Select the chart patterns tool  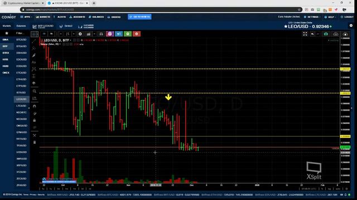(x=34, y=69)
